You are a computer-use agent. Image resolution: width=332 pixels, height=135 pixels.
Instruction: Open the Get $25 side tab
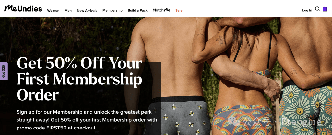point(4,71)
